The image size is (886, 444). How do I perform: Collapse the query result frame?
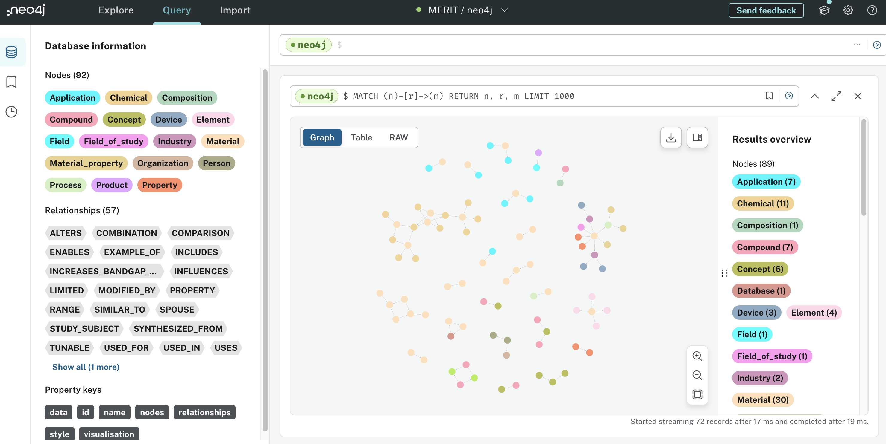(814, 96)
